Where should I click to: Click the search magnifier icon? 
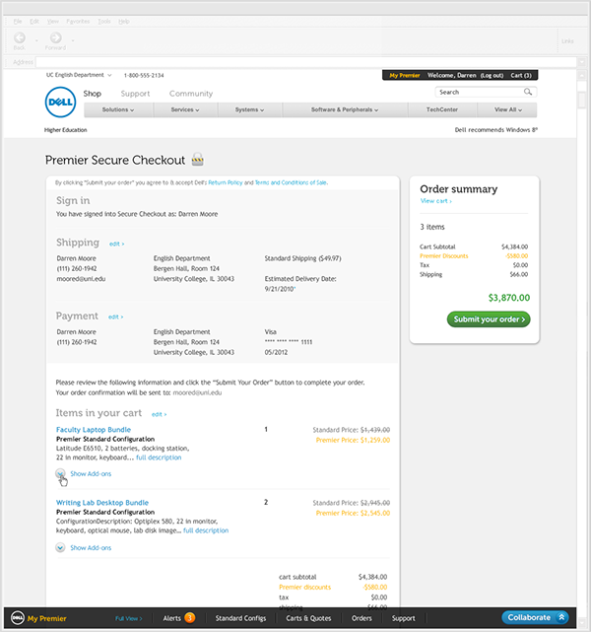[x=527, y=92]
